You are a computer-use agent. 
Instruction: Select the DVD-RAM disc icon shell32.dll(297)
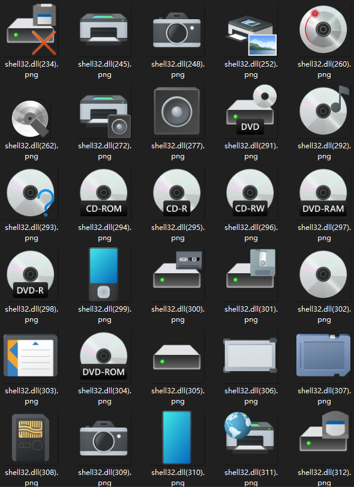[x=323, y=193]
